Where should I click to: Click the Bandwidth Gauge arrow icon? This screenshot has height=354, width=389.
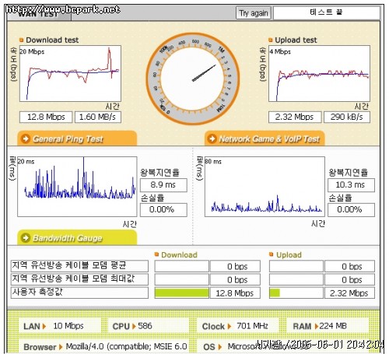coord(26,237)
